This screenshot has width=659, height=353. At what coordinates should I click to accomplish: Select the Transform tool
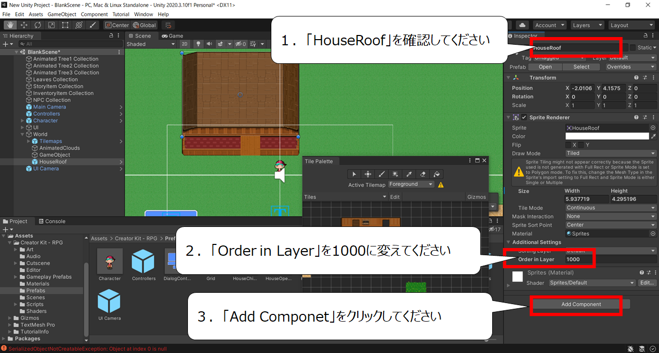(x=79, y=25)
